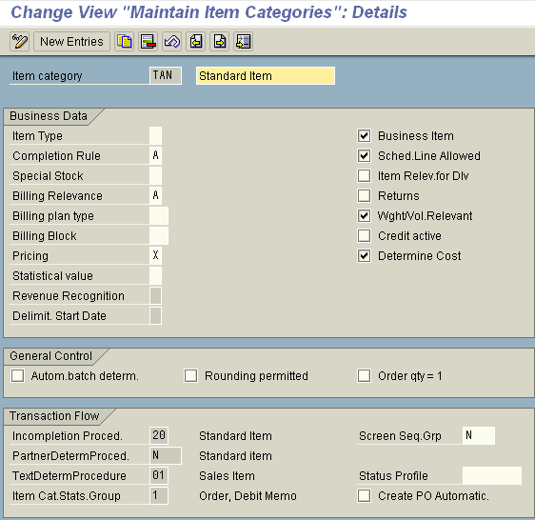Image resolution: width=535 pixels, height=520 pixels.
Task: Uncheck Sched.Line Allowed checkbox
Action: coord(364,155)
